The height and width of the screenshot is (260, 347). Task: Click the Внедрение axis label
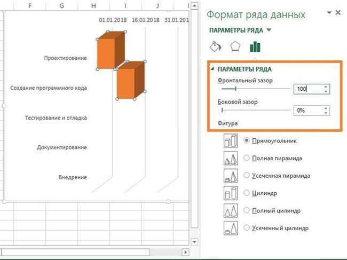click(73, 177)
